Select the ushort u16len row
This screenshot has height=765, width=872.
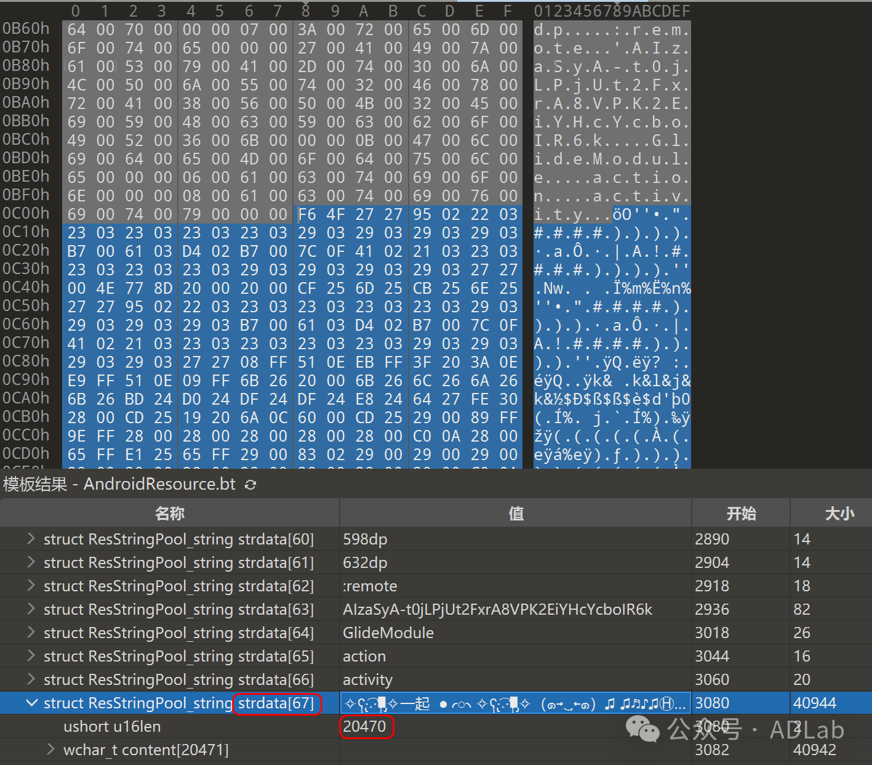coord(112,726)
